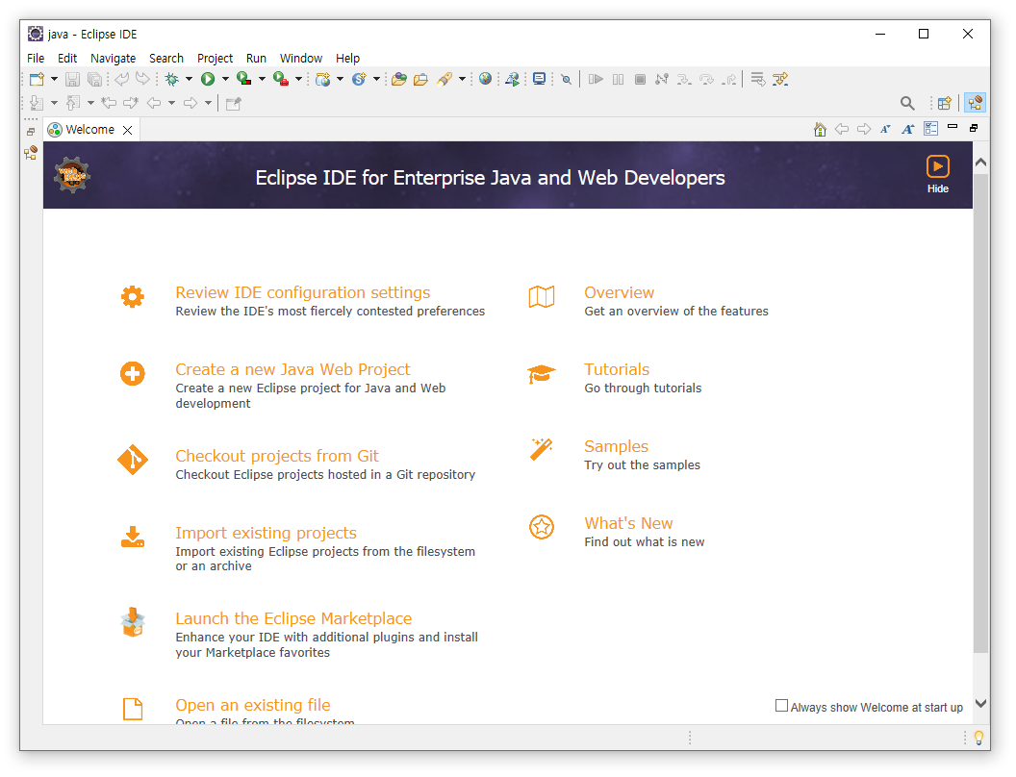Click the magnifier Quick Access search icon

[908, 103]
